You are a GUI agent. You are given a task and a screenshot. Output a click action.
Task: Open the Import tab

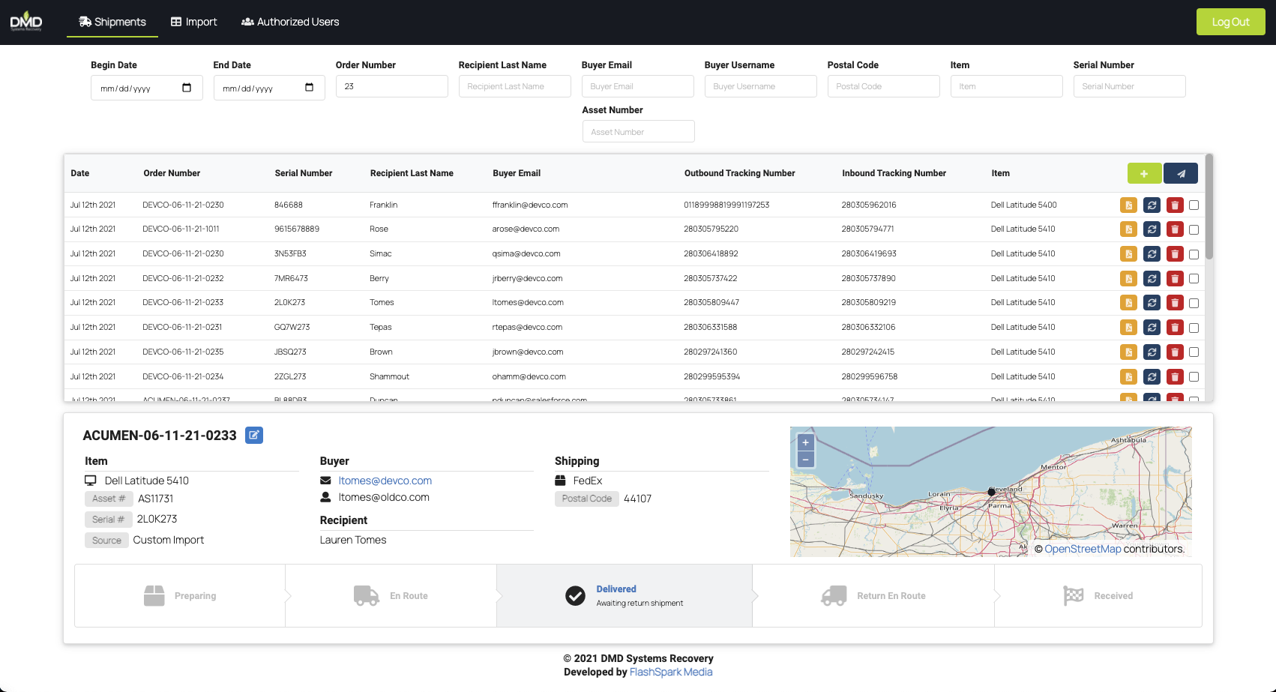[x=194, y=22]
